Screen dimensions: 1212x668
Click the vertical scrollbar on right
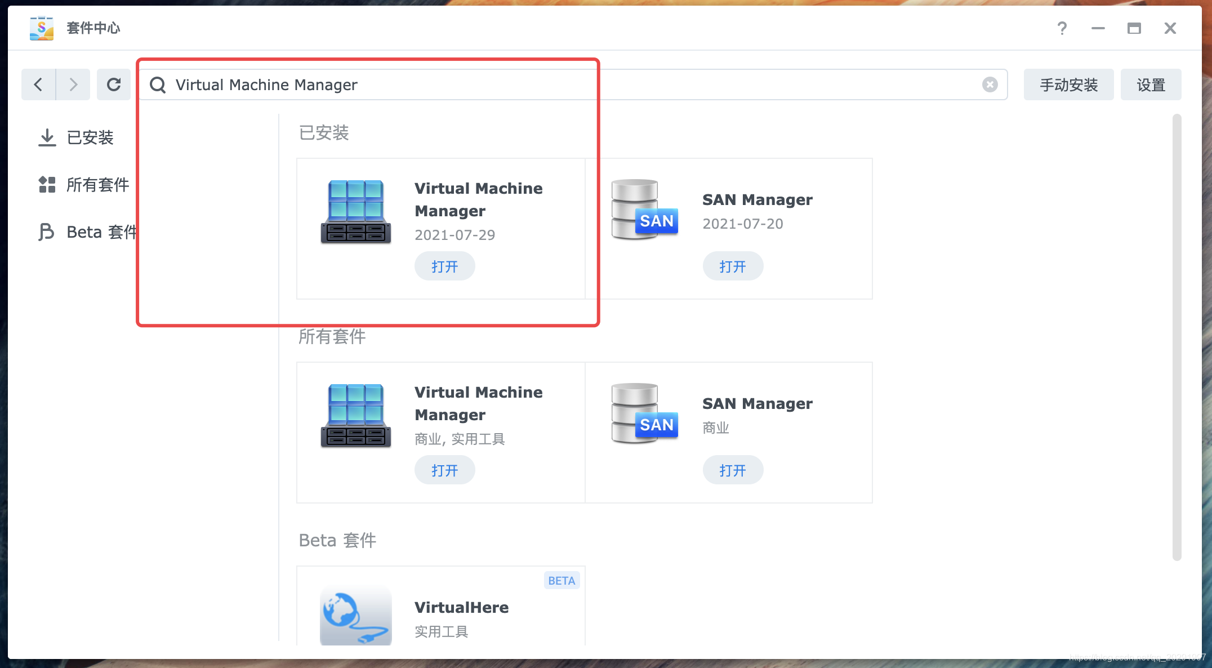point(1177,337)
